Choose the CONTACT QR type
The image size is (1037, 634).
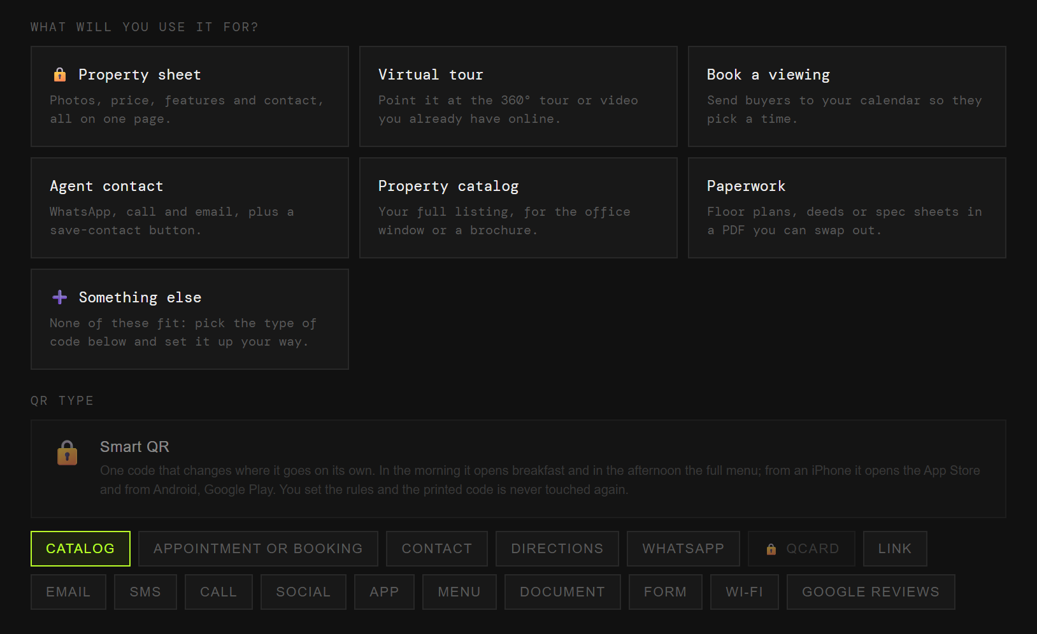(x=437, y=549)
